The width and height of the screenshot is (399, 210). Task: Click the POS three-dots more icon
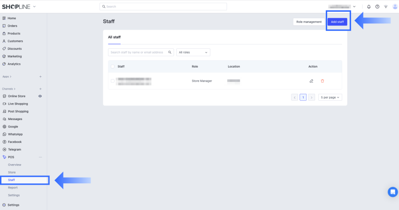[40, 157]
